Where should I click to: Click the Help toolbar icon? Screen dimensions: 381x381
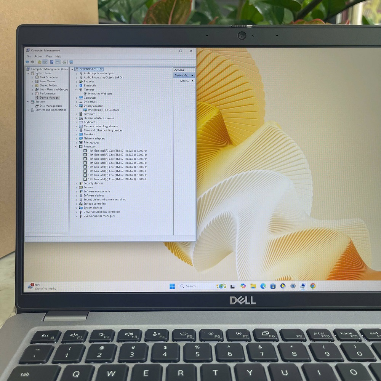(52, 62)
